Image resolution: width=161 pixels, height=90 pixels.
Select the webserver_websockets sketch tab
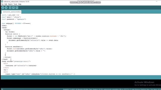[x=12, y=12]
